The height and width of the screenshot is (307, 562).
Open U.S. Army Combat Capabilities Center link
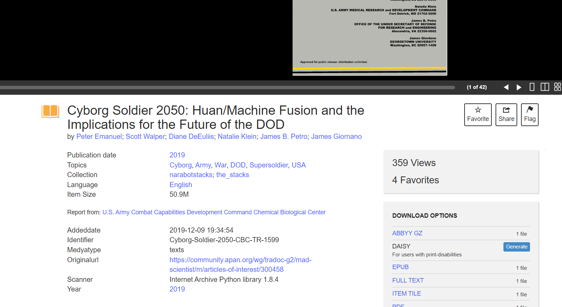214,212
